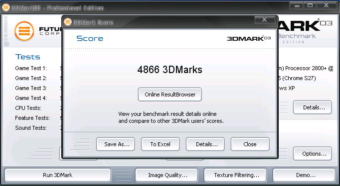The width and height of the screenshot is (340, 186).
Task: Open the Texture Filtering... tool
Action: pyautogui.click(x=235, y=175)
